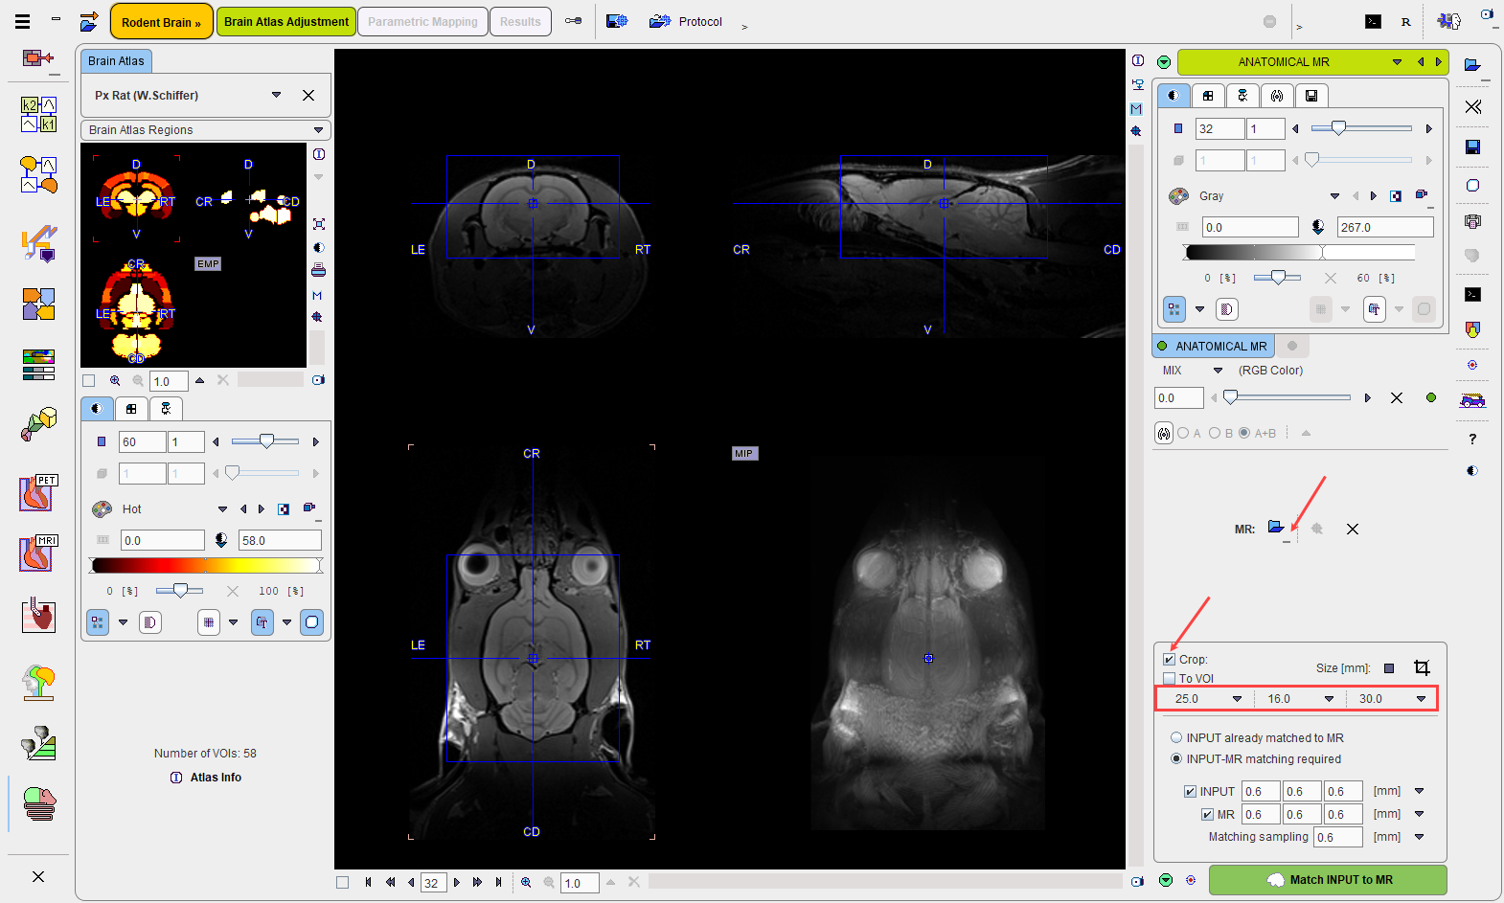Toggle the MR smoothing checkbox

1207,814
